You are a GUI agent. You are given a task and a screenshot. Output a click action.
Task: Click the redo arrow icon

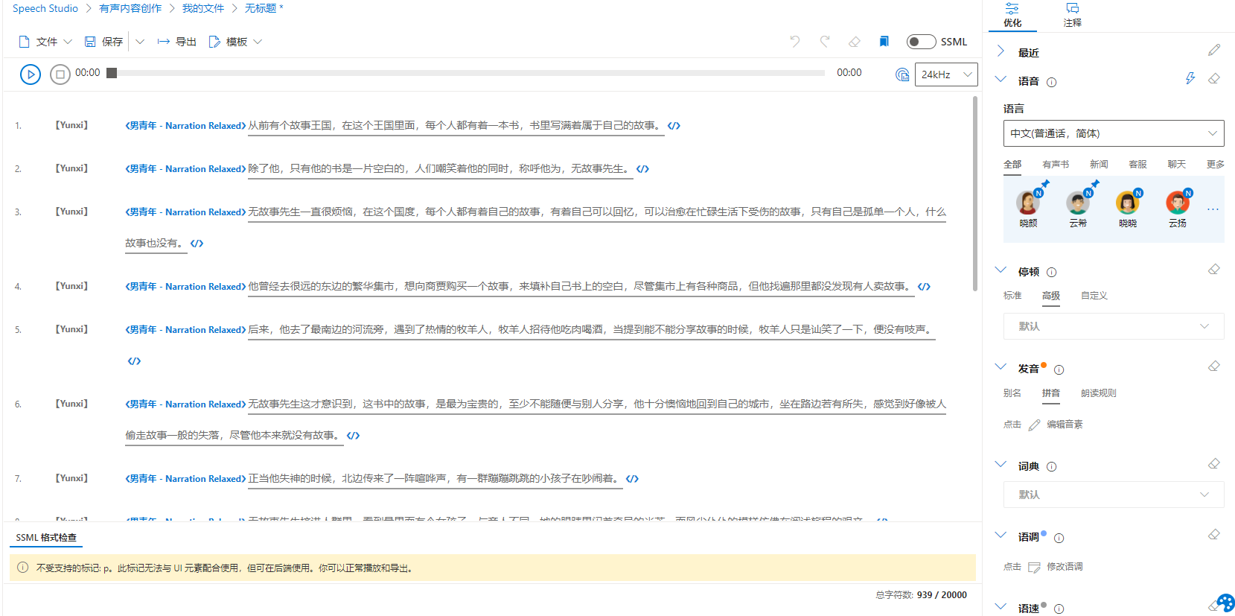[x=825, y=42]
